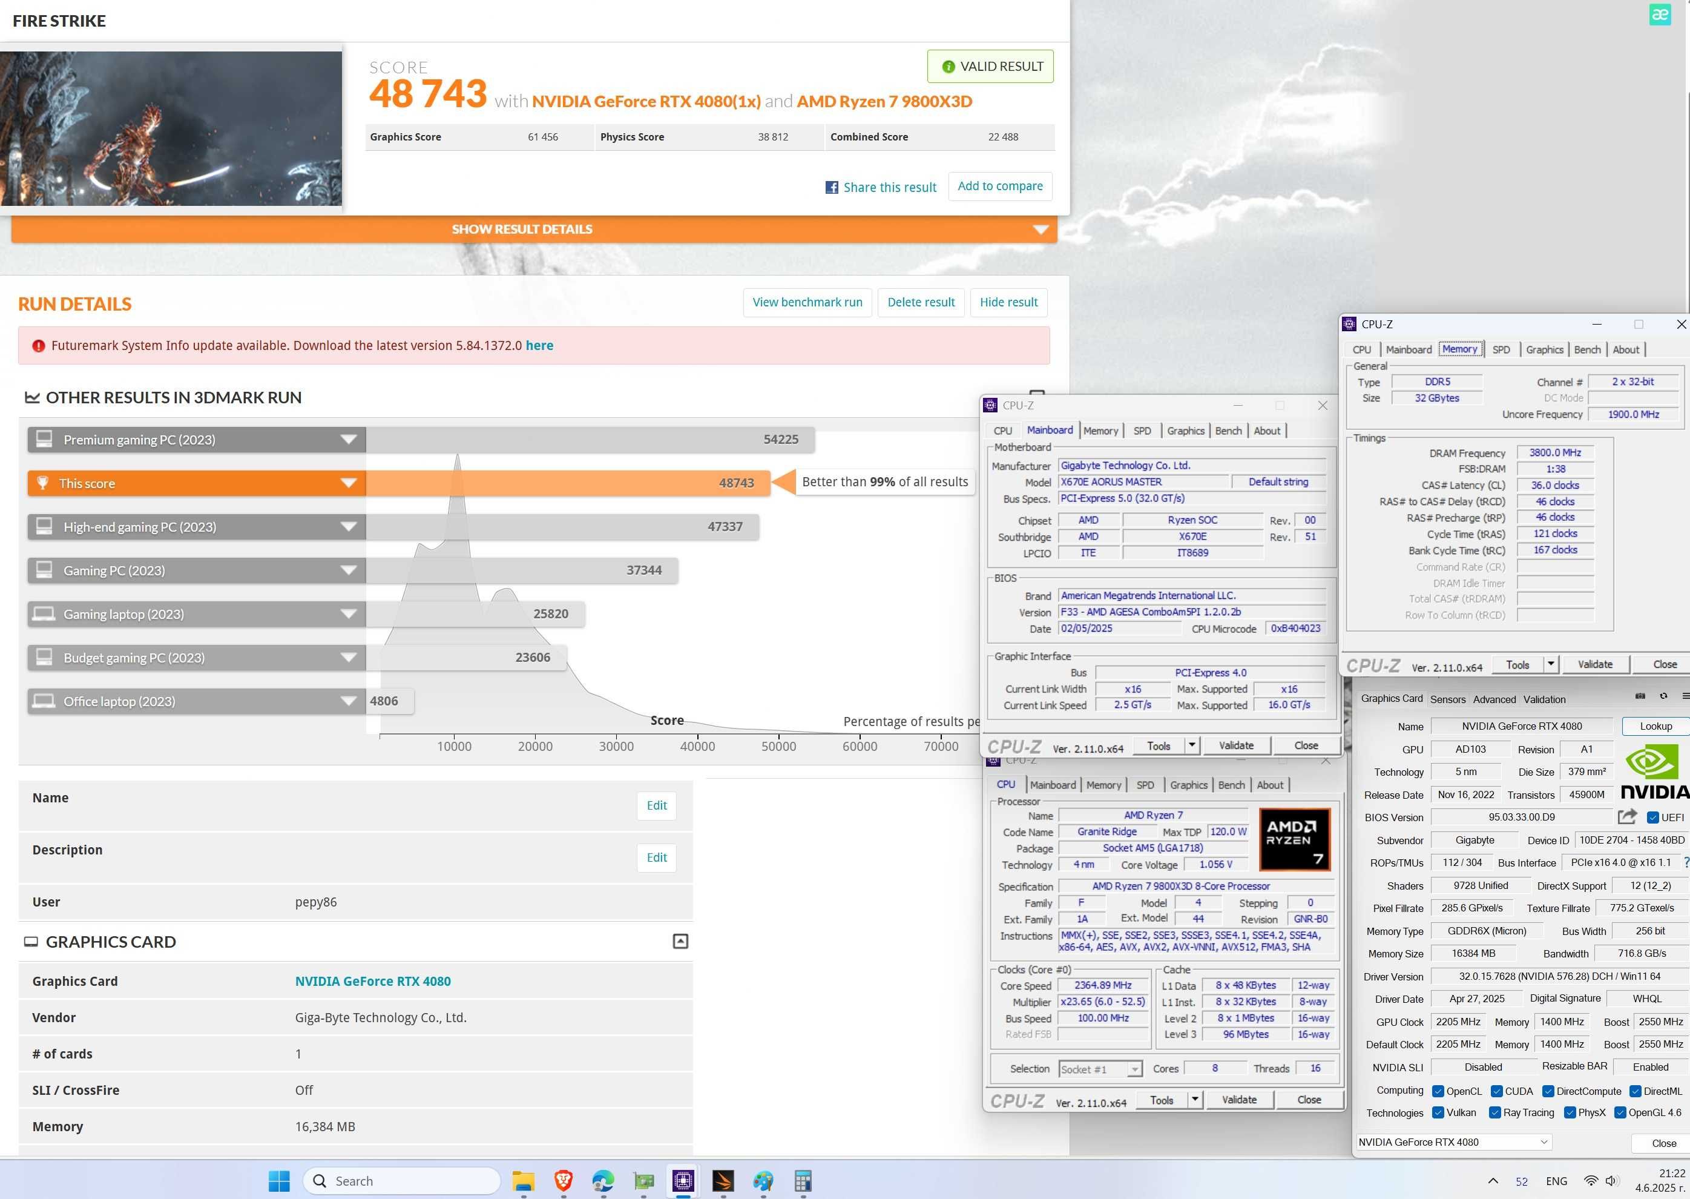The width and height of the screenshot is (1690, 1199).
Task: Toggle the OpenCL checkbox
Action: tap(1438, 1091)
